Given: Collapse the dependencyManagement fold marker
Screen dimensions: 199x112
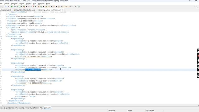Looking at the screenshot, I should 1,103.
